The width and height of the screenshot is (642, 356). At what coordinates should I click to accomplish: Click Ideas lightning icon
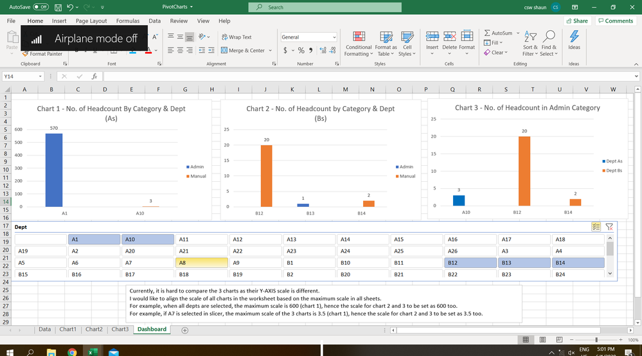click(x=574, y=37)
